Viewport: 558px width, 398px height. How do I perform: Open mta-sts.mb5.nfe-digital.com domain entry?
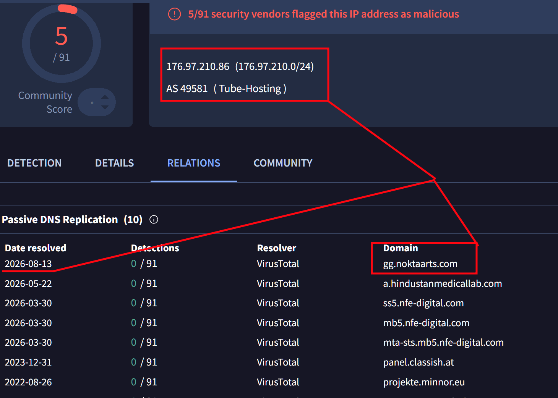pos(443,343)
